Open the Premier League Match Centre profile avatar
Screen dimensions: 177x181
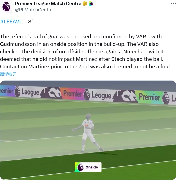click(6, 7)
